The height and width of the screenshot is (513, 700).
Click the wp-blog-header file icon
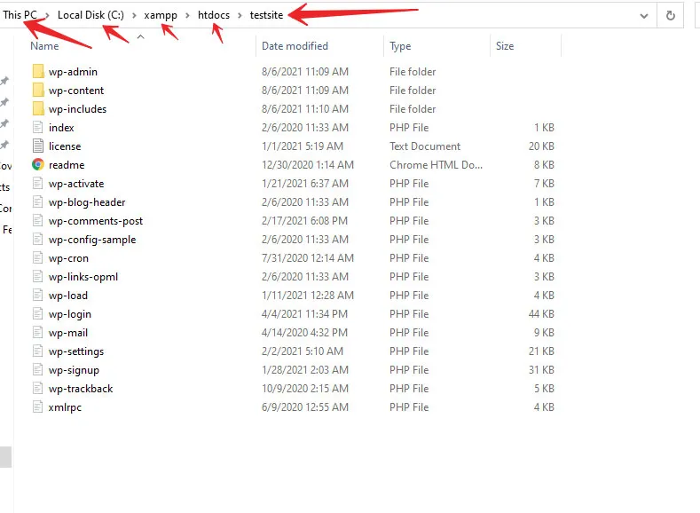[x=38, y=201]
